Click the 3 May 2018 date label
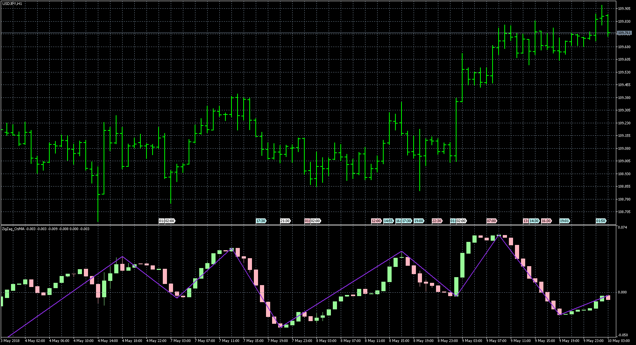This screenshot has width=636, height=345. point(11,341)
